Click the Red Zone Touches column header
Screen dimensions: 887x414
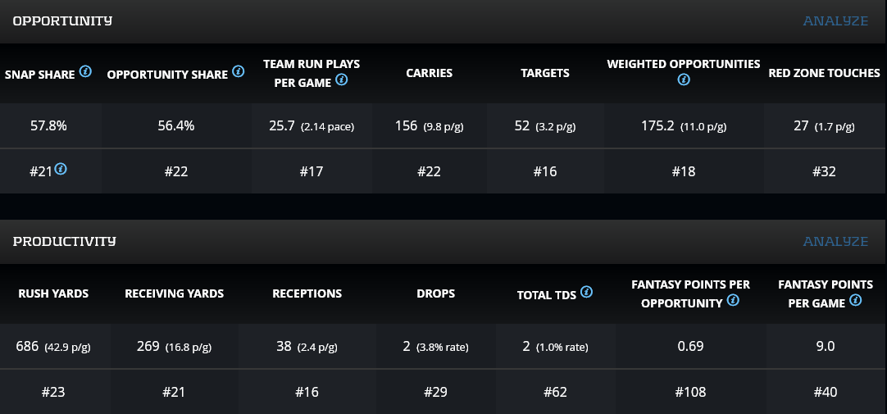824,73
